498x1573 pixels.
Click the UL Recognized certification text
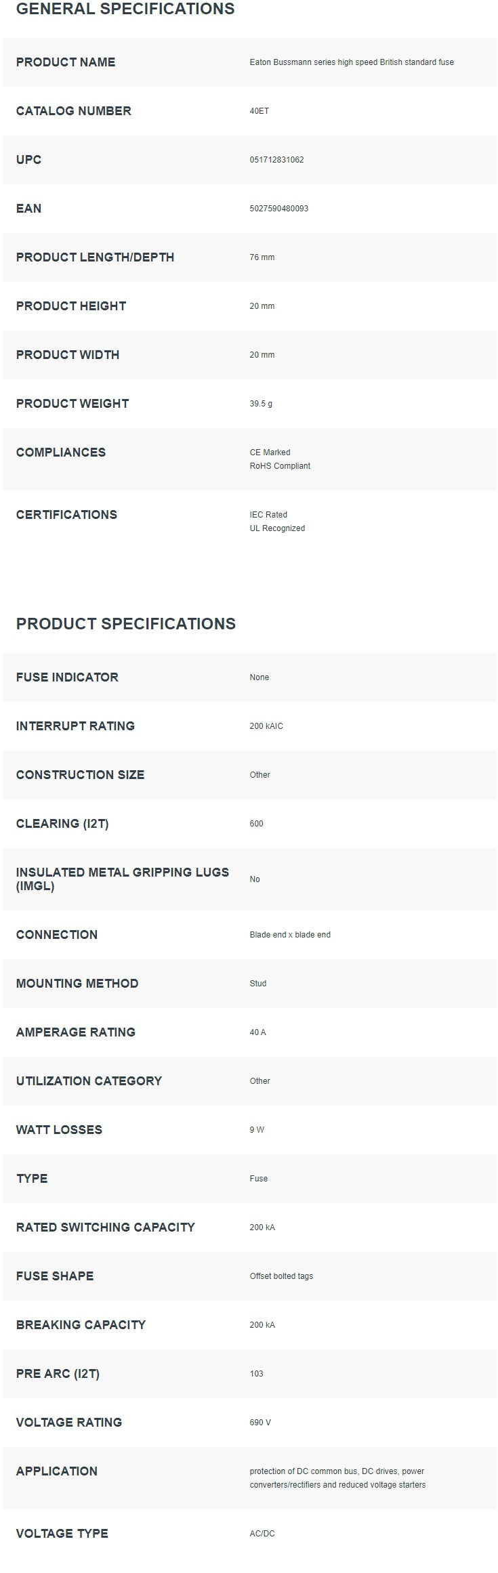[x=277, y=528]
